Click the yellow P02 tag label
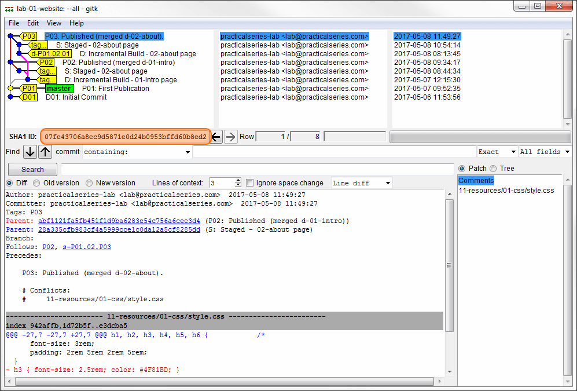 tap(46, 63)
